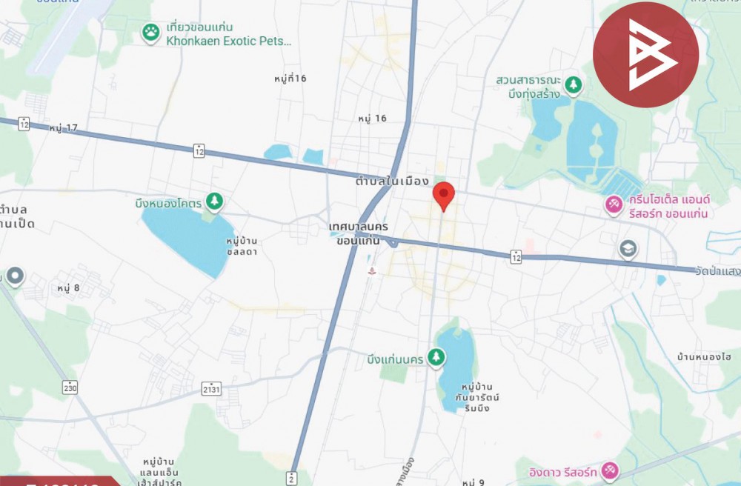Select the บึงทุ่งสร้าง public park tree icon
The height and width of the screenshot is (486, 741).
(x=574, y=86)
